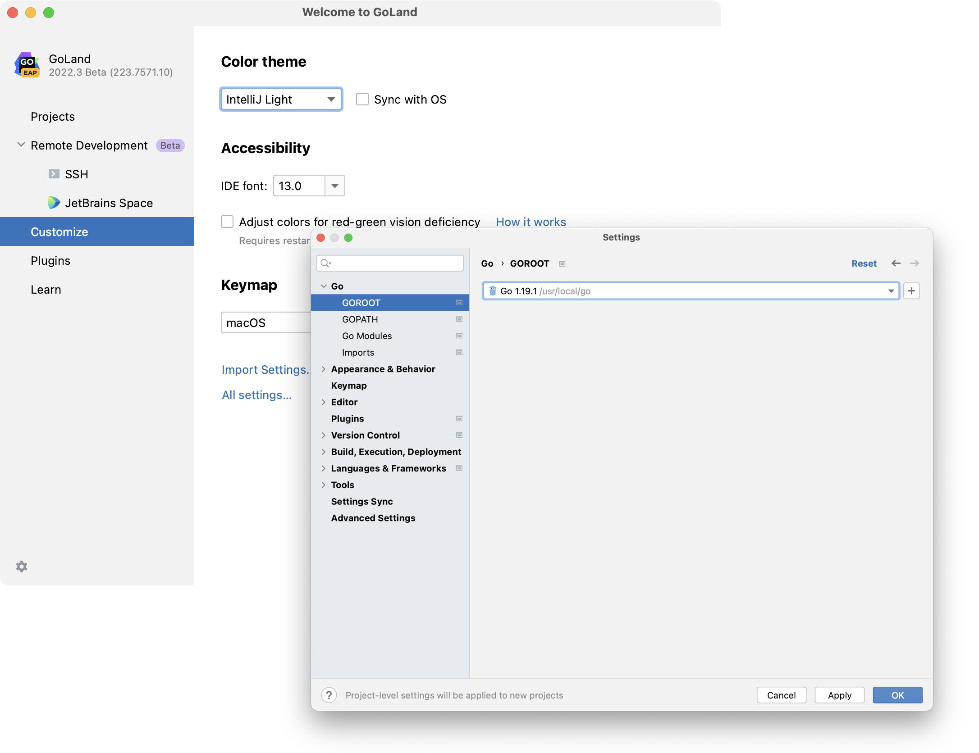Viewport: 979px width, 753px height.
Task: Select GOPATH in settings tree
Action: [x=390, y=319]
